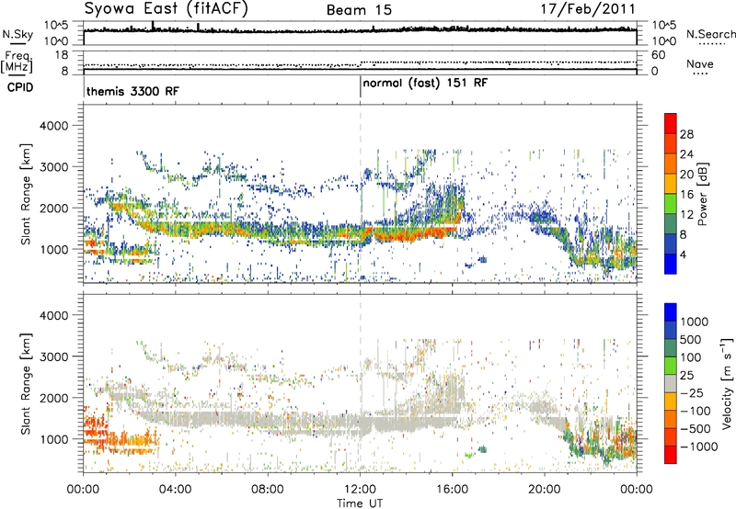Select the '60' Nave axis tick

(658, 55)
